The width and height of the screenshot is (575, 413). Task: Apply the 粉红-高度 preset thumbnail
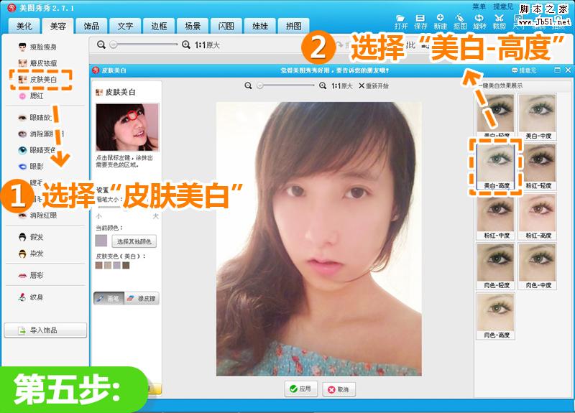(x=538, y=216)
